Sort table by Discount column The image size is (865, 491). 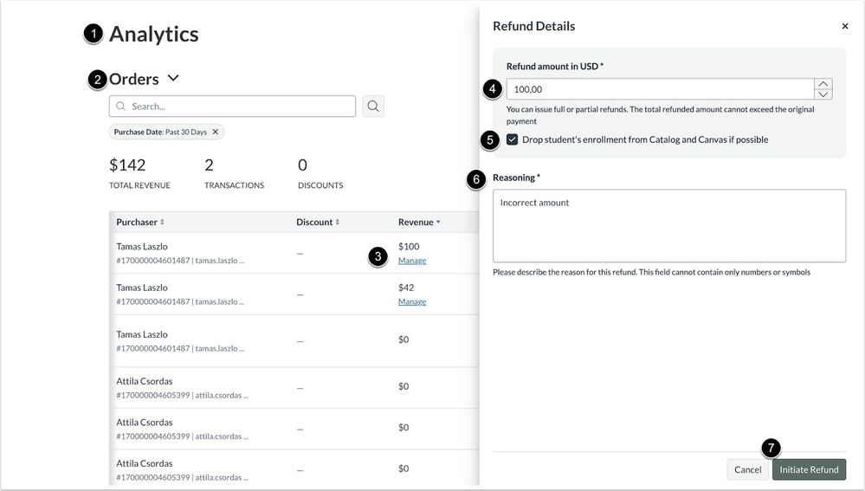point(318,223)
